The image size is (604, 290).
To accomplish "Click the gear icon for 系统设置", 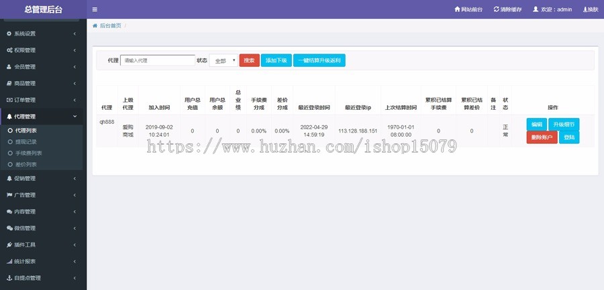I will click(9, 34).
